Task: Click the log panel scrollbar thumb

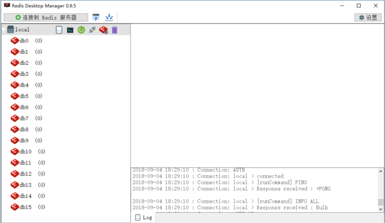Action: click(381, 202)
